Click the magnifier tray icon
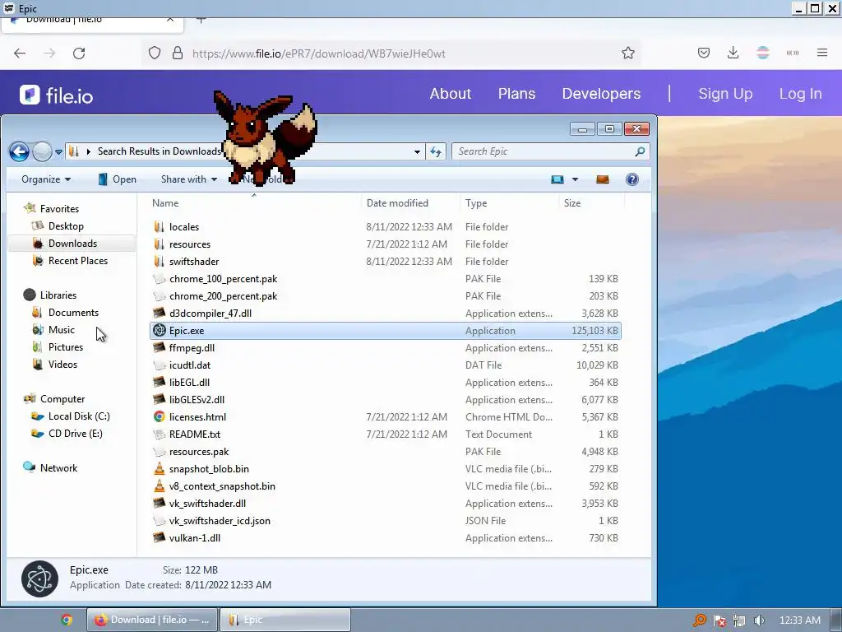Screen dimensions: 842x632 click(x=699, y=620)
